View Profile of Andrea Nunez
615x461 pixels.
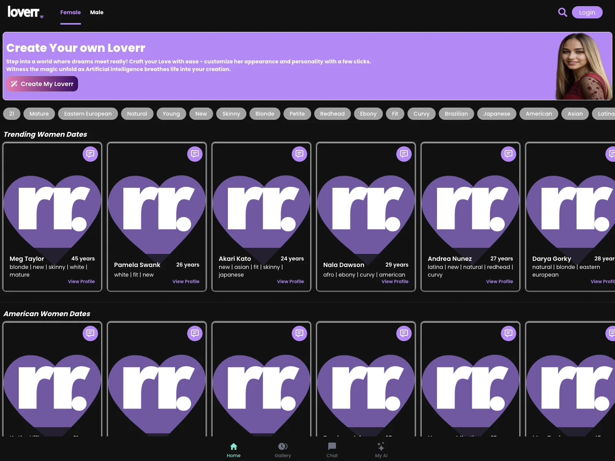[x=500, y=282]
